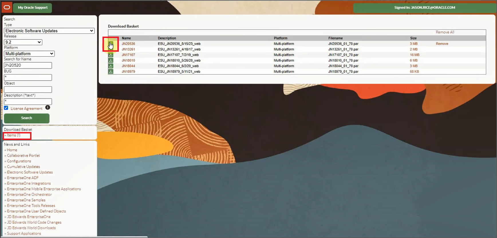This screenshot has height=238, width=497.
Task: Click the JN18010 name link
Action: point(128,61)
